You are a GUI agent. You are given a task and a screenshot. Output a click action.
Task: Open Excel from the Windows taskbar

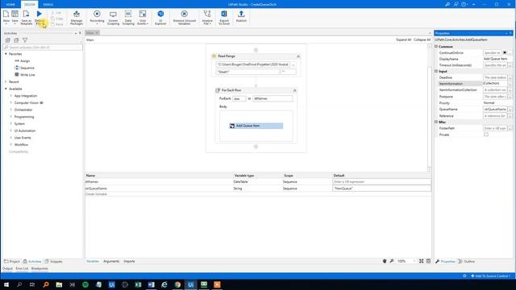pyautogui.click(x=138, y=284)
